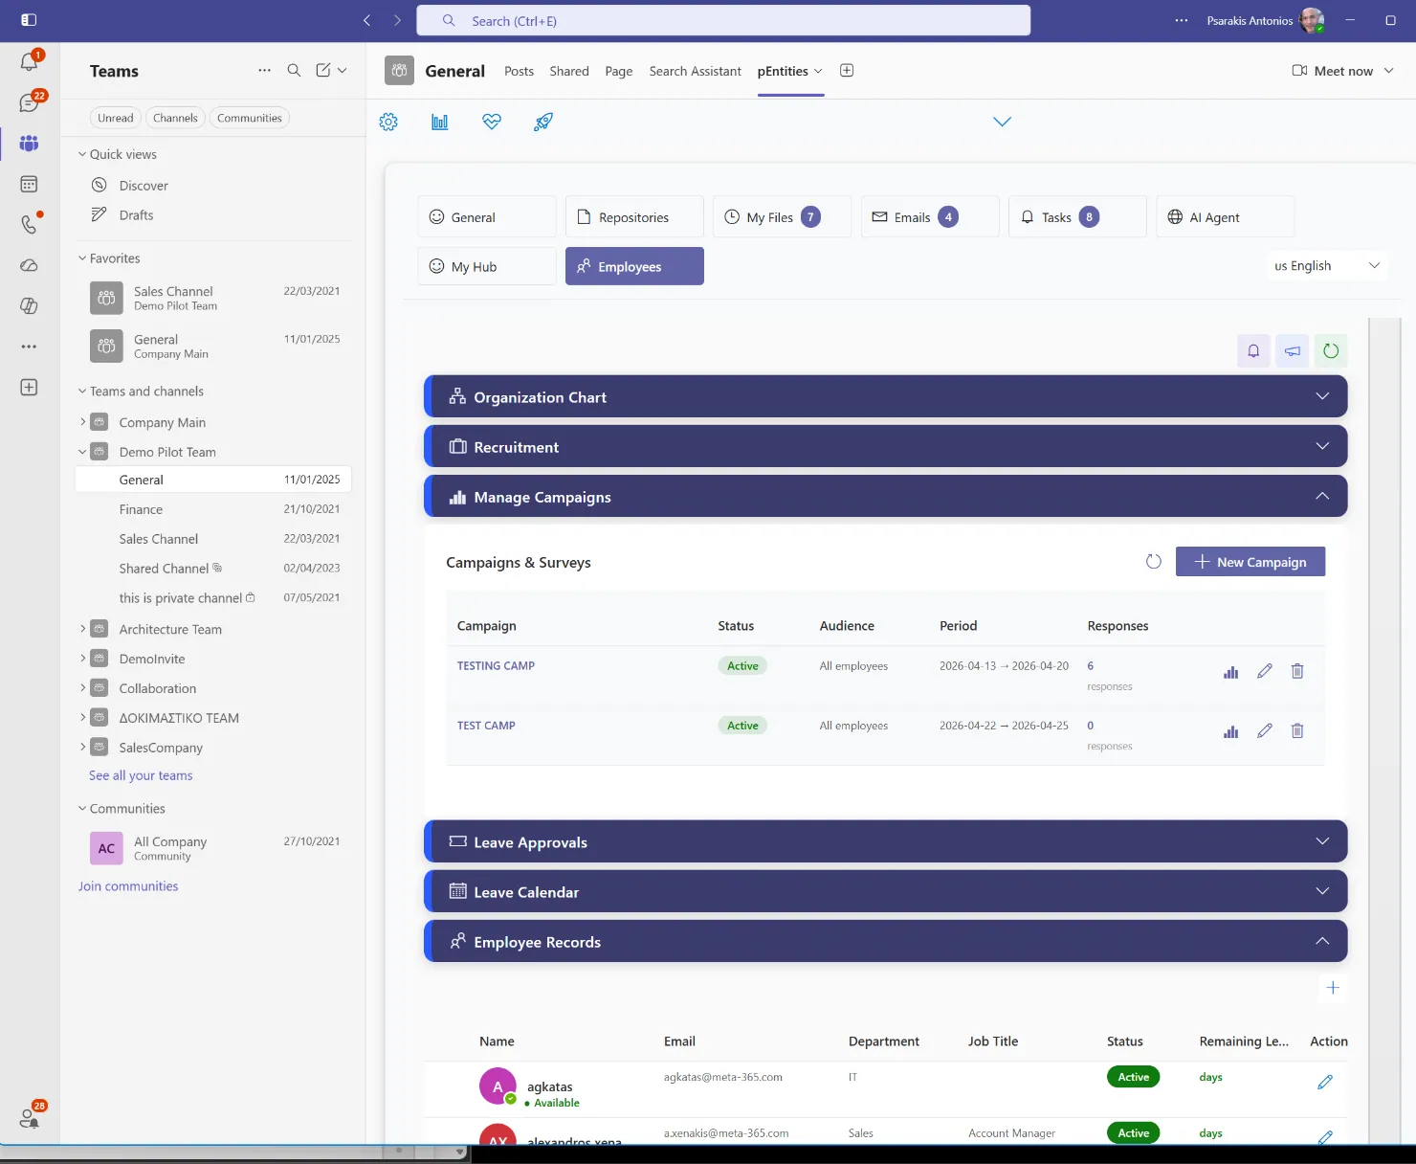Viewport: 1416px width, 1164px height.
Task: Open Calendar icon in the left rail
Action: coord(29,184)
